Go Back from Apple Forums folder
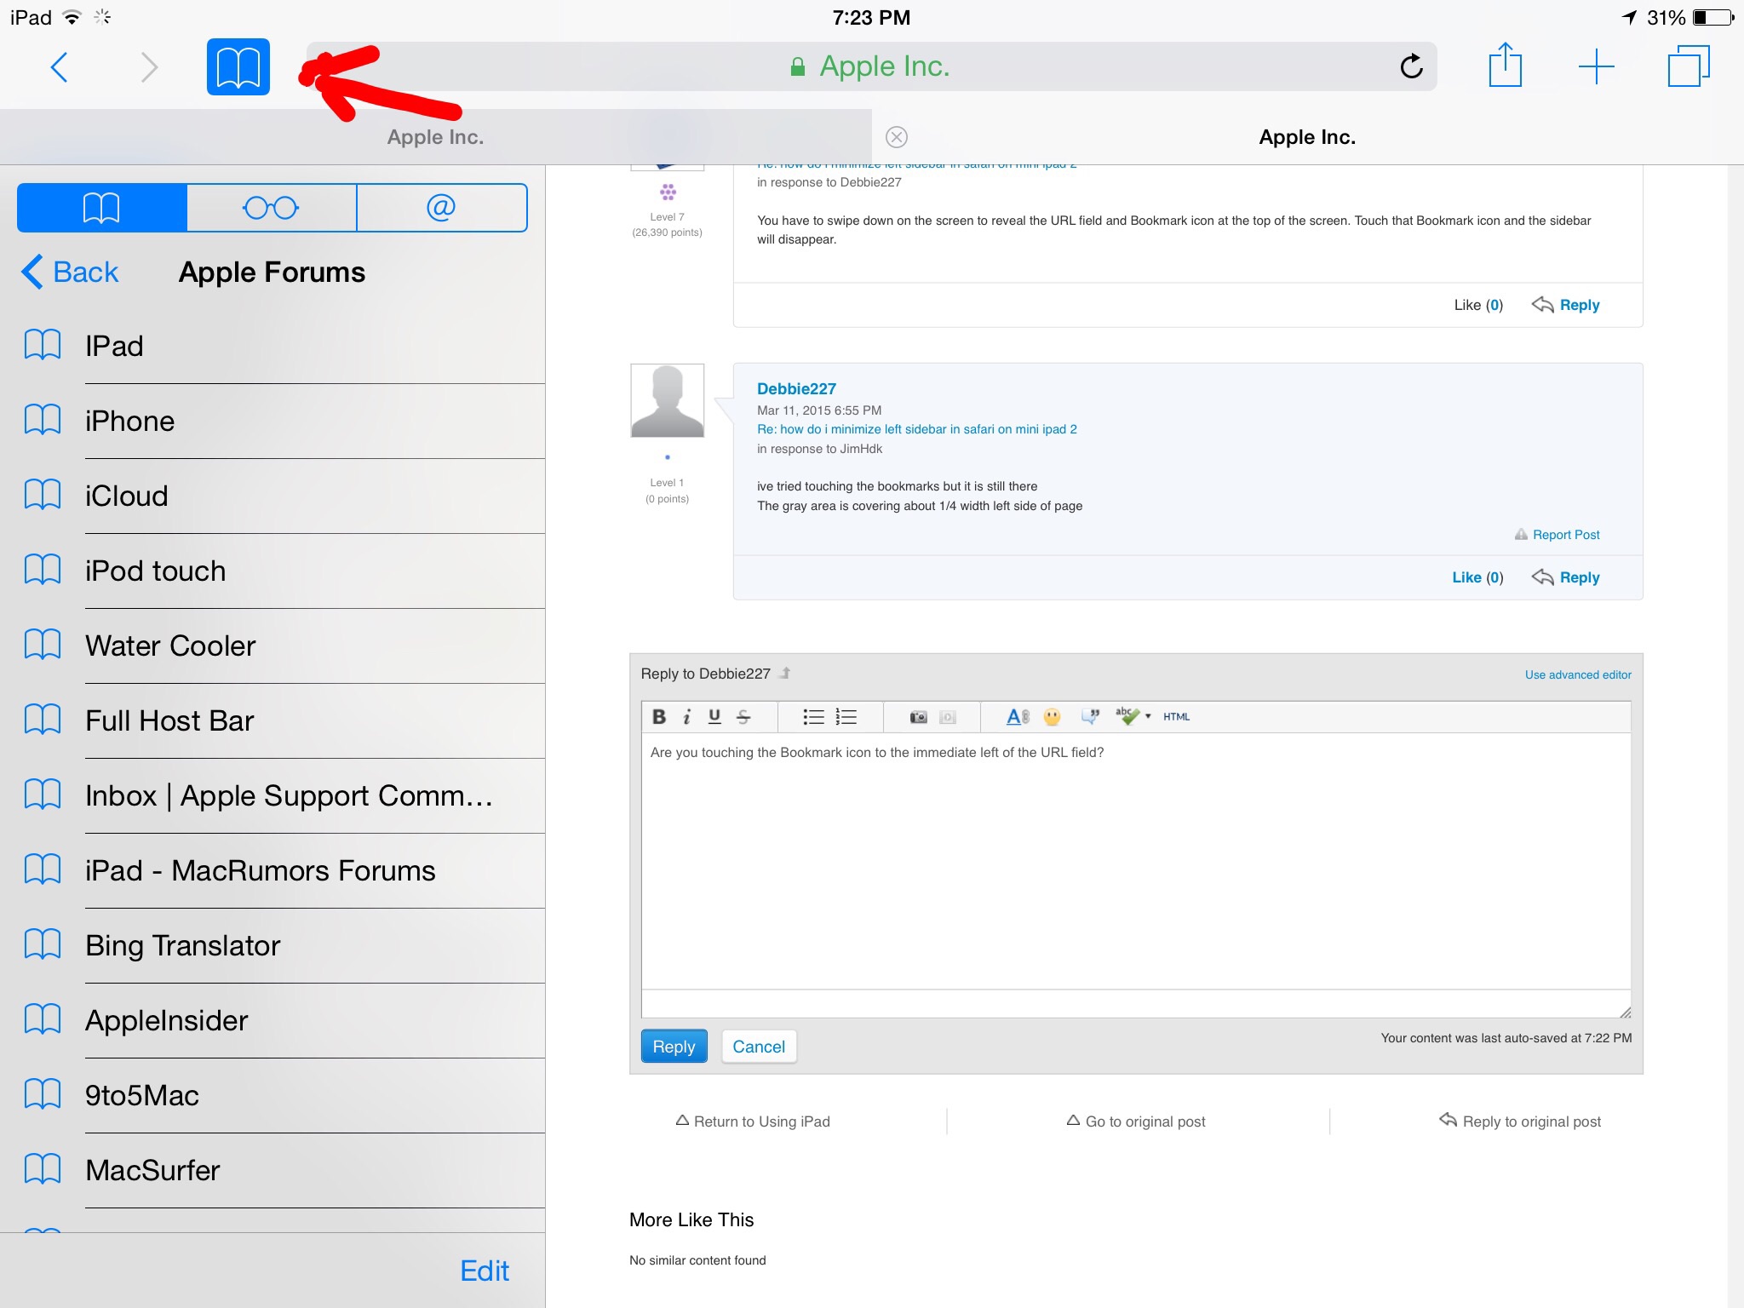The image size is (1744, 1308). pyautogui.click(x=70, y=272)
